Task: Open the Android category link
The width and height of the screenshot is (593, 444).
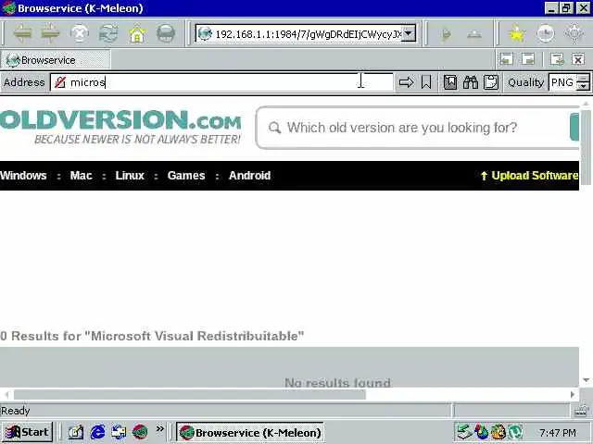Action: [x=249, y=176]
